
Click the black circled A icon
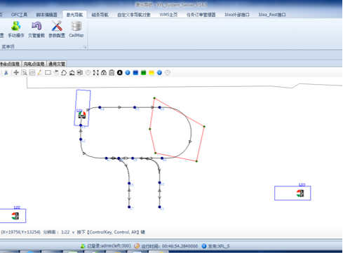[119, 73]
